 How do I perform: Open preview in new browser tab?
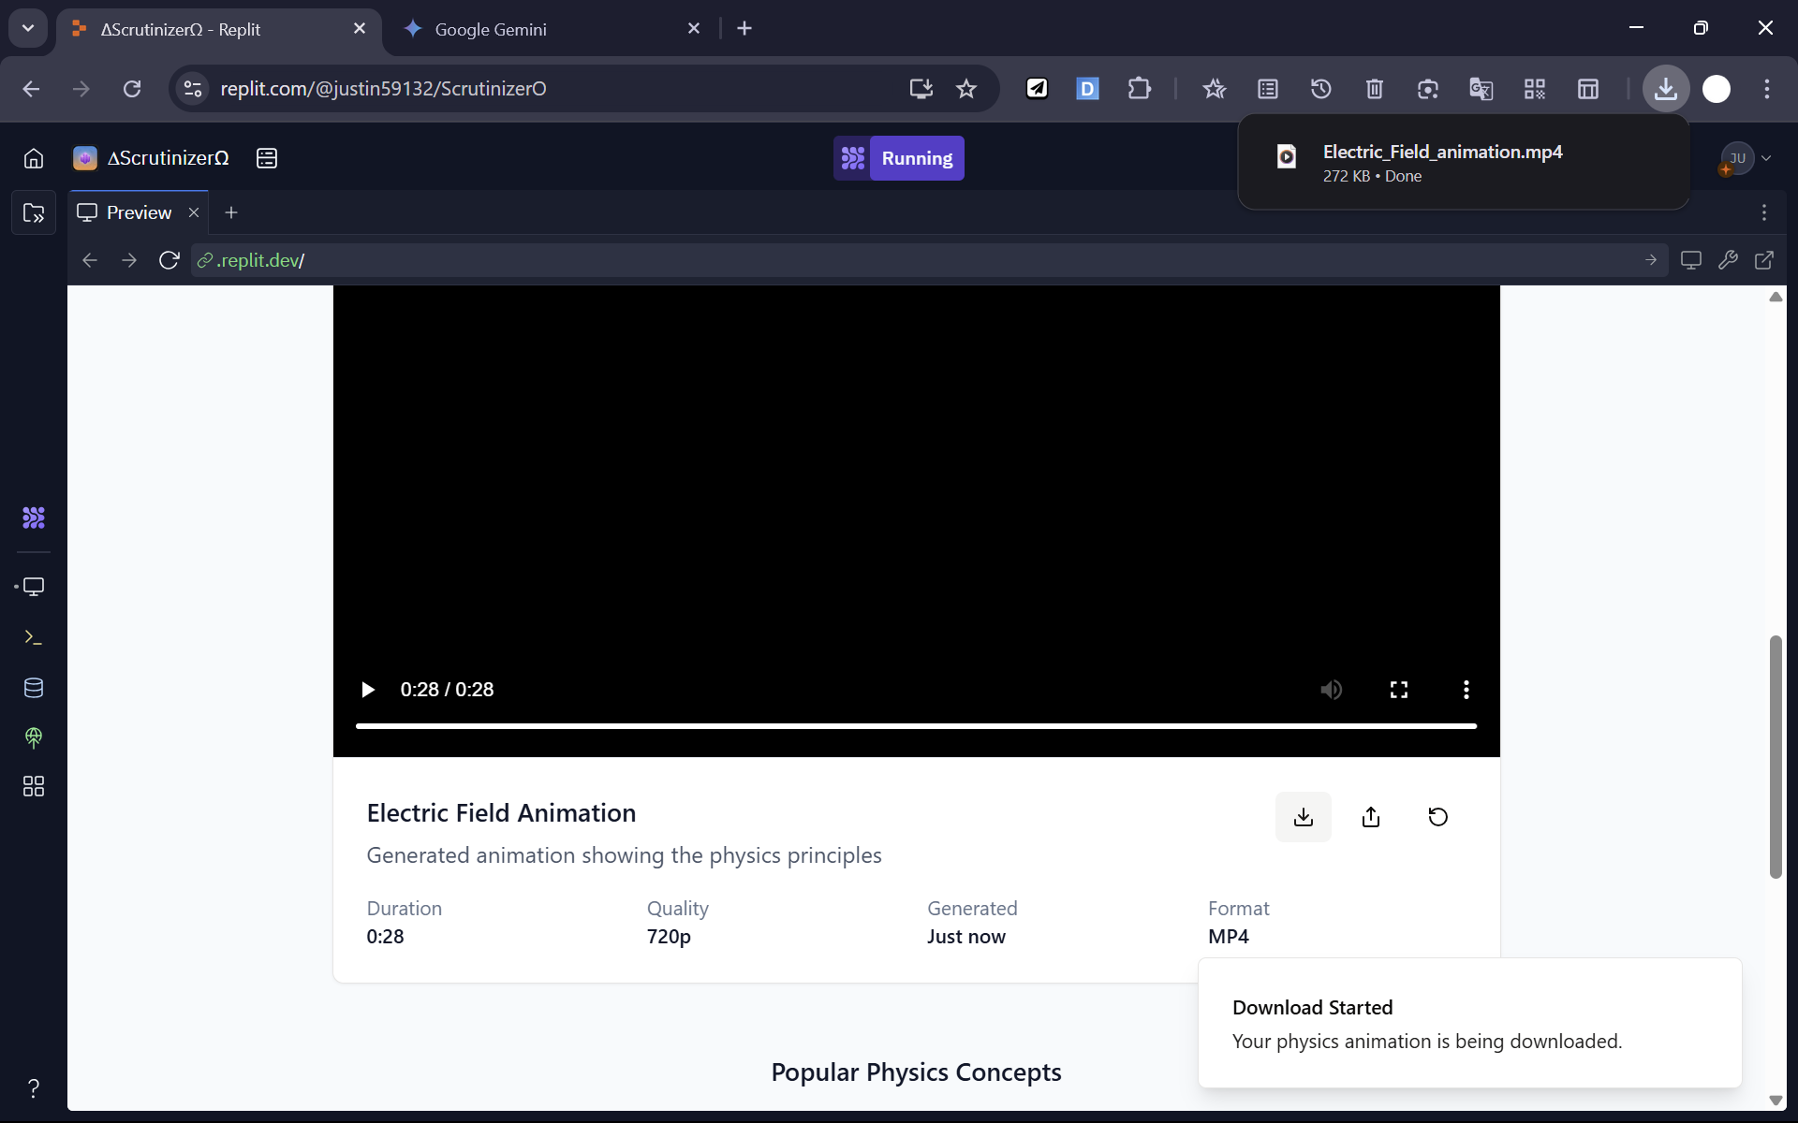coord(1763,260)
